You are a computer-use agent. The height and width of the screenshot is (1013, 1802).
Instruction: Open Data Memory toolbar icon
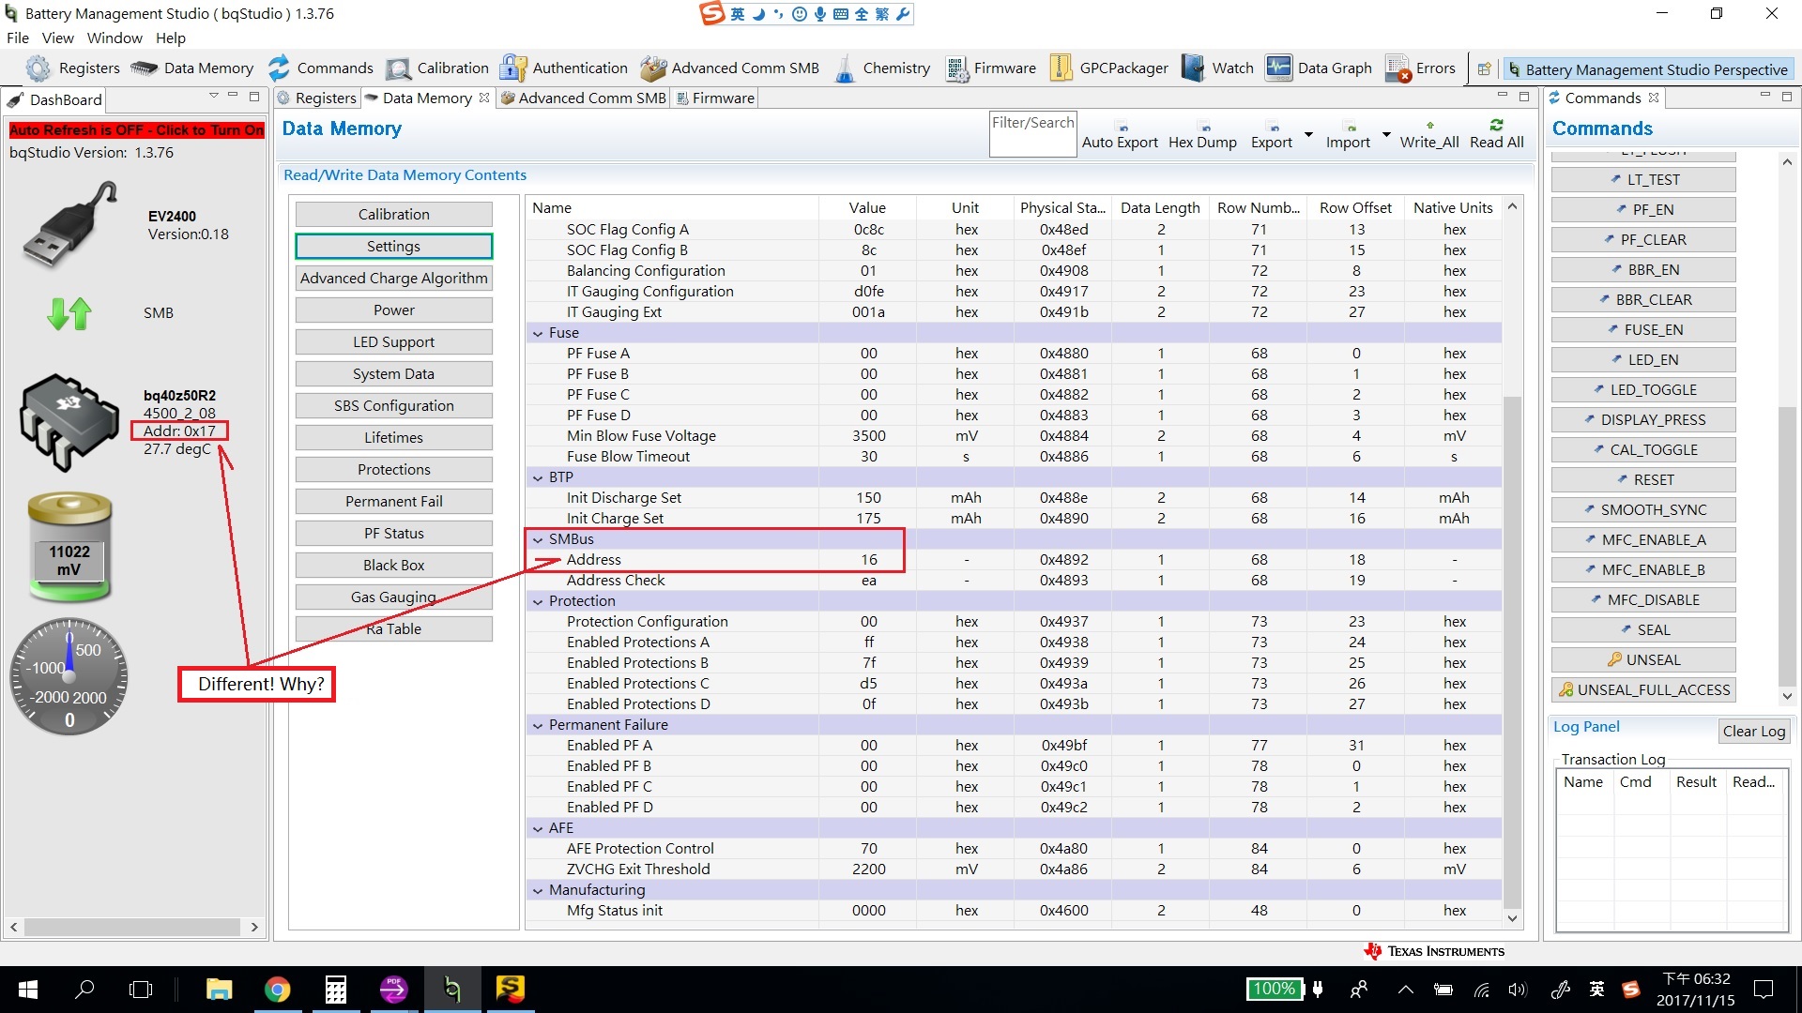tap(191, 68)
